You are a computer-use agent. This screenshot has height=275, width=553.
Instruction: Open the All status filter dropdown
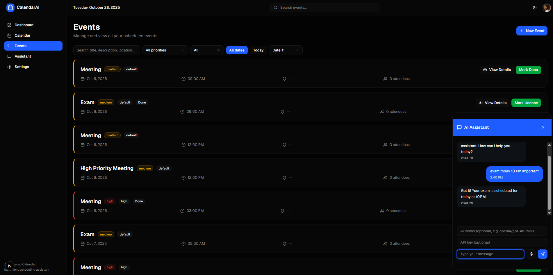[x=207, y=50]
